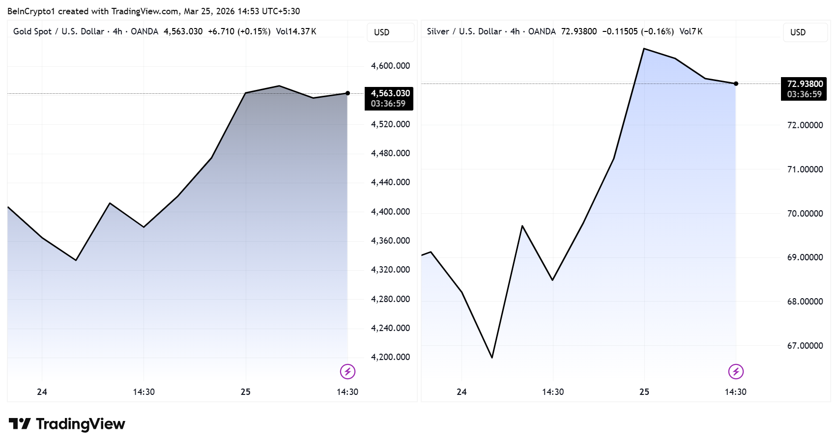Viewport: 838px width, 446px height.
Task: Click the gold line's last-price dot marker
Action: coord(348,93)
